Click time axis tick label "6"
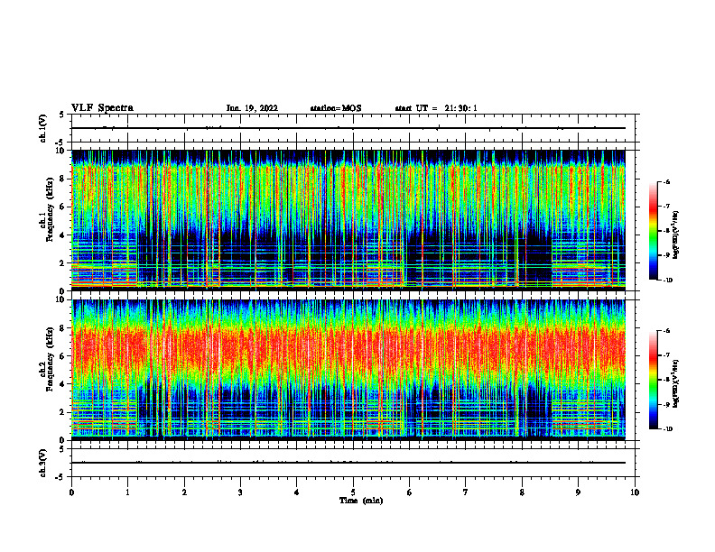 [x=409, y=492]
